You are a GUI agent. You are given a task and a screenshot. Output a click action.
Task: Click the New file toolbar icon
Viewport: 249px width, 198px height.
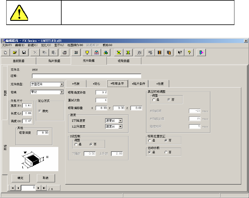[6, 52]
